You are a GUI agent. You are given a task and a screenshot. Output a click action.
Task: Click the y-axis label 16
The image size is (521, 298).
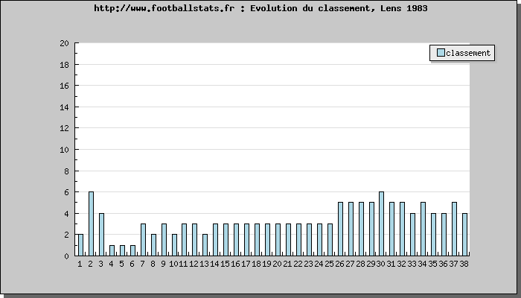click(x=64, y=86)
